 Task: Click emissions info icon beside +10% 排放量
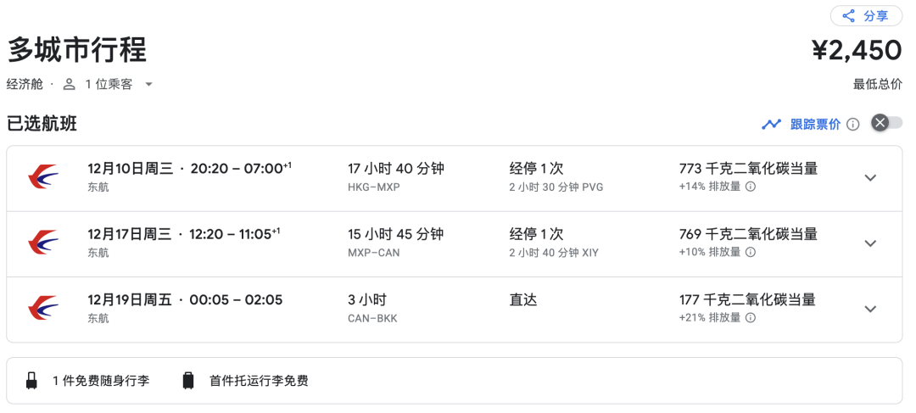(x=750, y=253)
